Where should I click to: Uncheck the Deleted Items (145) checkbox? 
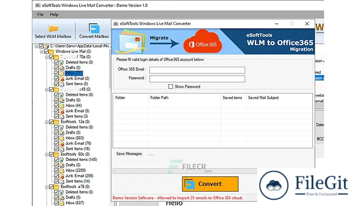57,160
